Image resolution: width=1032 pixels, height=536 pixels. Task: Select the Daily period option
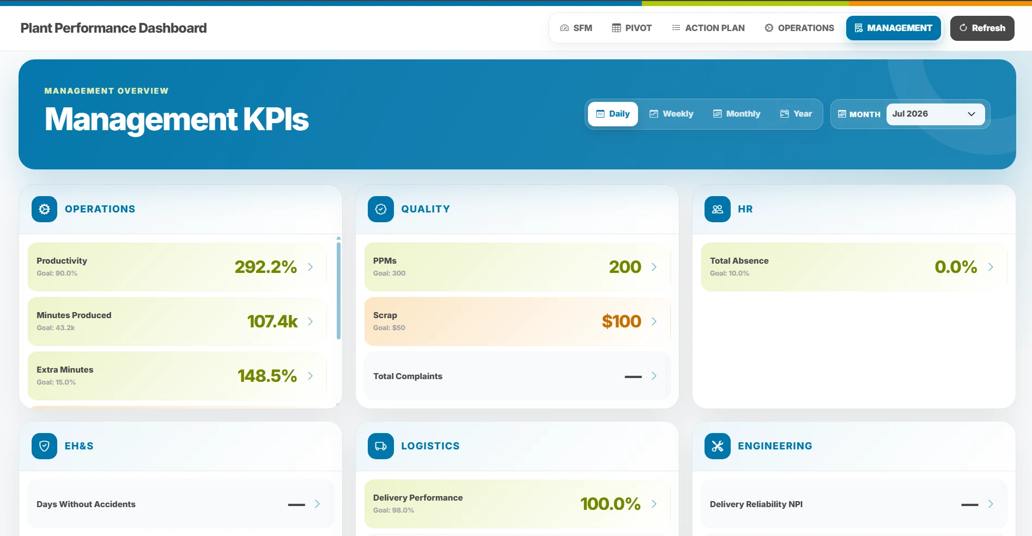[612, 114]
